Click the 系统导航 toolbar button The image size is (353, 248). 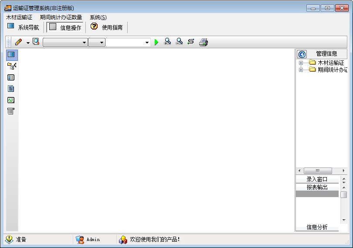coord(23,27)
